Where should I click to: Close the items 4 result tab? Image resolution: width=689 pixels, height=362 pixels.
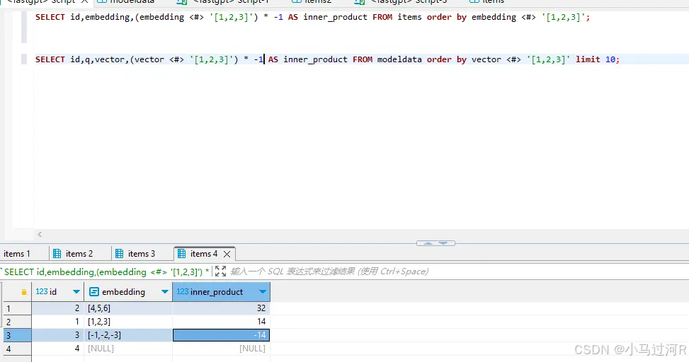click(x=227, y=254)
